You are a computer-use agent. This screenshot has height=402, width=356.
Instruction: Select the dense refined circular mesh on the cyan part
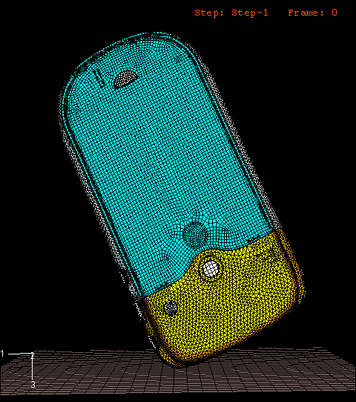195,234
